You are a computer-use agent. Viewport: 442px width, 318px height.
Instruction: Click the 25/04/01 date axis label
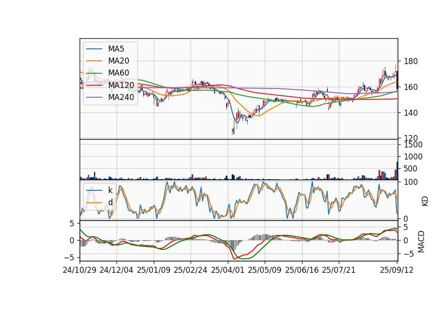click(x=228, y=270)
